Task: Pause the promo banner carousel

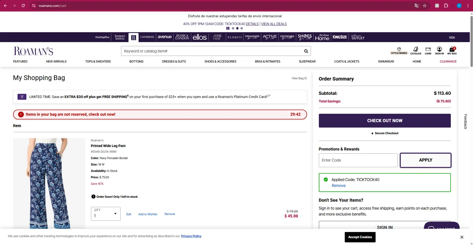Action: (228, 28)
